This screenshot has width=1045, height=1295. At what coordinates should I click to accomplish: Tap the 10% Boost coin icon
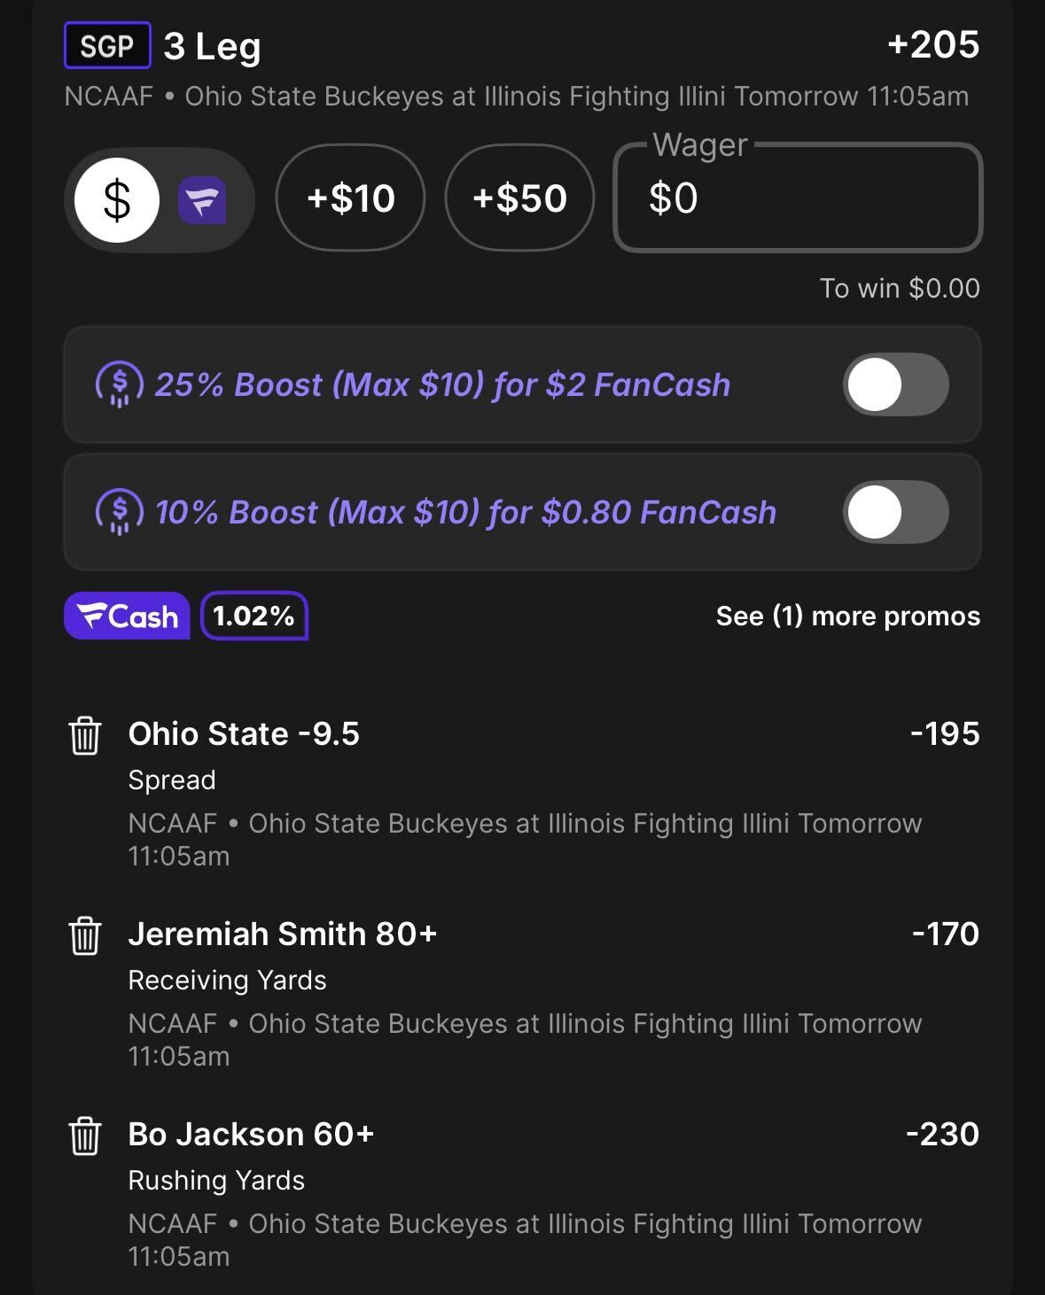119,513
